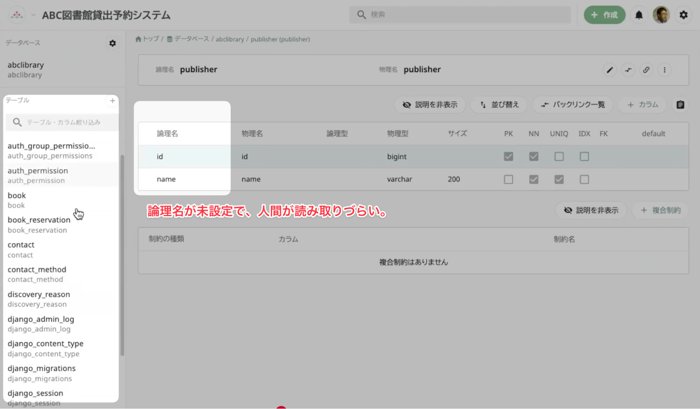
Task: Open global settings gear in top-right corner
Action: tap(684, 15)
